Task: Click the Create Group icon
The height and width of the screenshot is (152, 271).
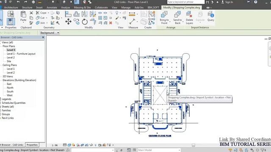Action: click(x=152, y=14)
